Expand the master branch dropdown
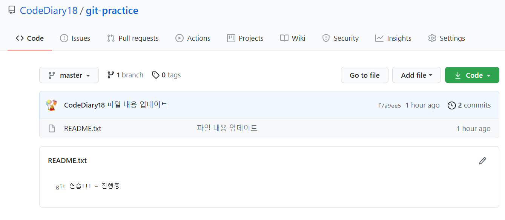505x220 pixels. (69, 75)
